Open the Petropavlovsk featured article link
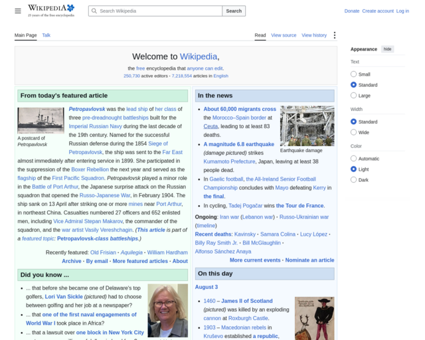The image size is (425, 340). point(87,109)
